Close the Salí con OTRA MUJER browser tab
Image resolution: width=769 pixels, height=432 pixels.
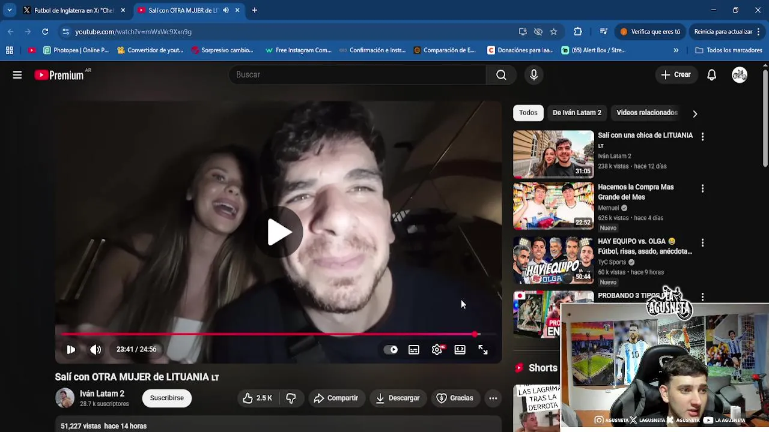(237, 10)
